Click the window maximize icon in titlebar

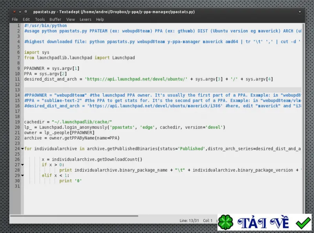[26, 12]
